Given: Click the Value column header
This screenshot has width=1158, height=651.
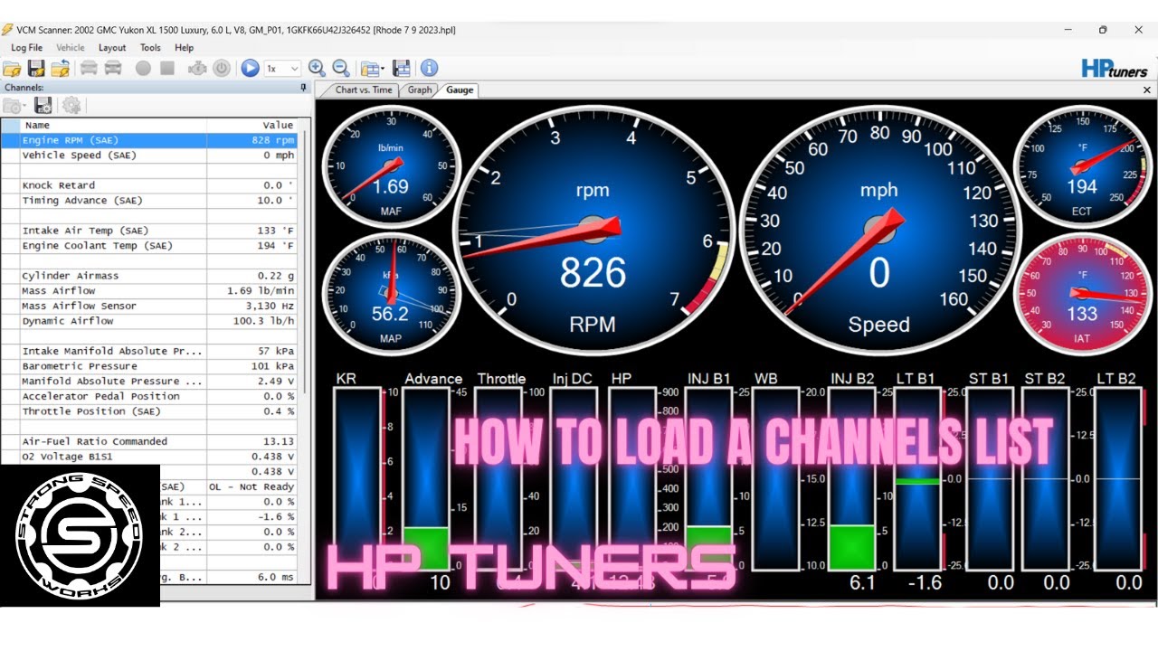Looking at the screenshot, I should point(252,125).
